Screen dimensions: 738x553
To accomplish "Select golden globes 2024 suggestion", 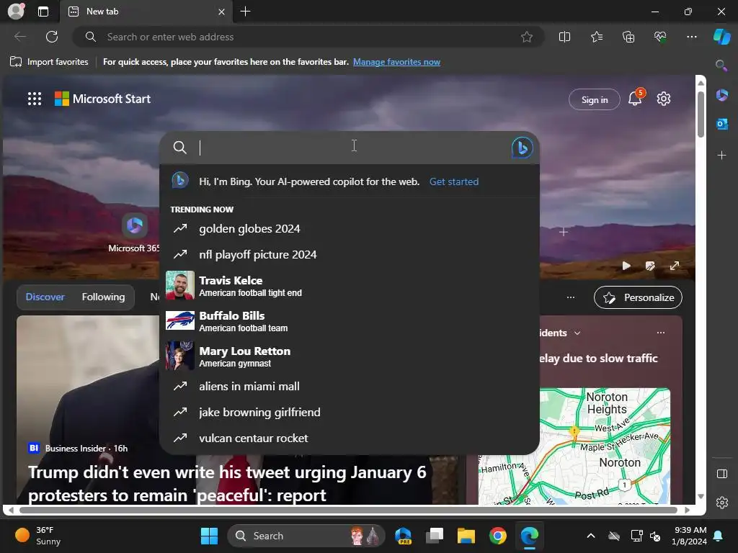I will [x=350, y=228].
